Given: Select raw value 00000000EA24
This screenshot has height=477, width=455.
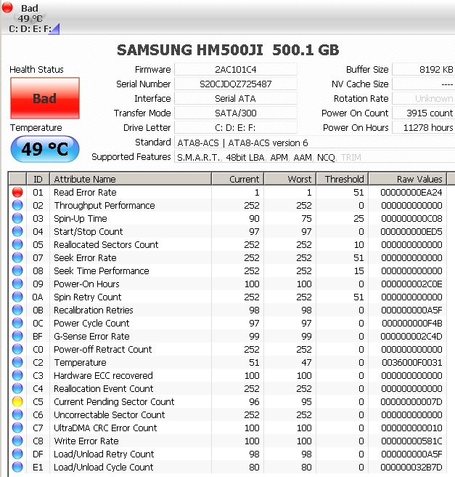Looking at the screenshot, I should (411, 192).
